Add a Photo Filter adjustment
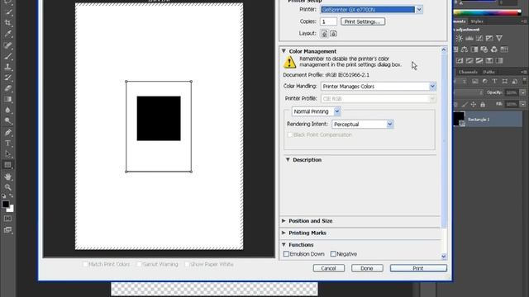The image size is (529, 297). click(x=484, y=49)
